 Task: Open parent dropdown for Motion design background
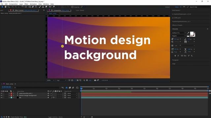coord(72,95)
